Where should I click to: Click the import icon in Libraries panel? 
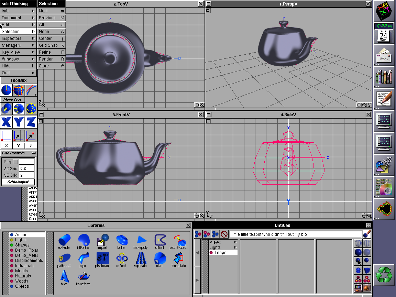point(102,240)
